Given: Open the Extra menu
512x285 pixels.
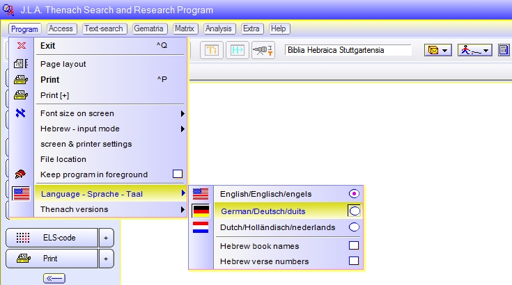Looking at the screenshot, I should pyautogui.click(x=251, y=28).
